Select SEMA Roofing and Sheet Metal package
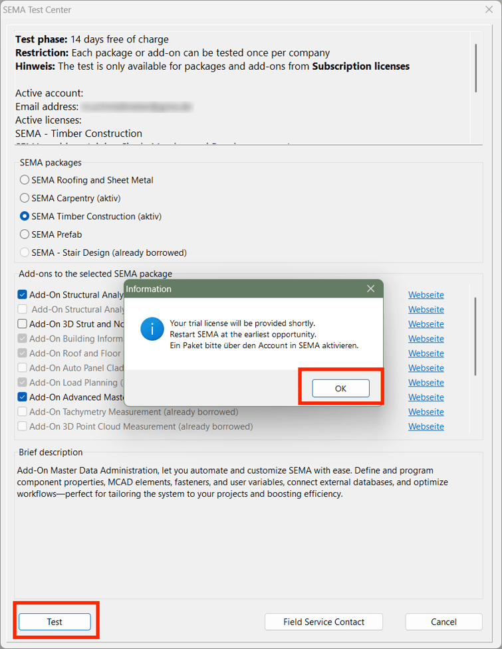This screenshot has width=502, height=649. [x=25, y=180]
